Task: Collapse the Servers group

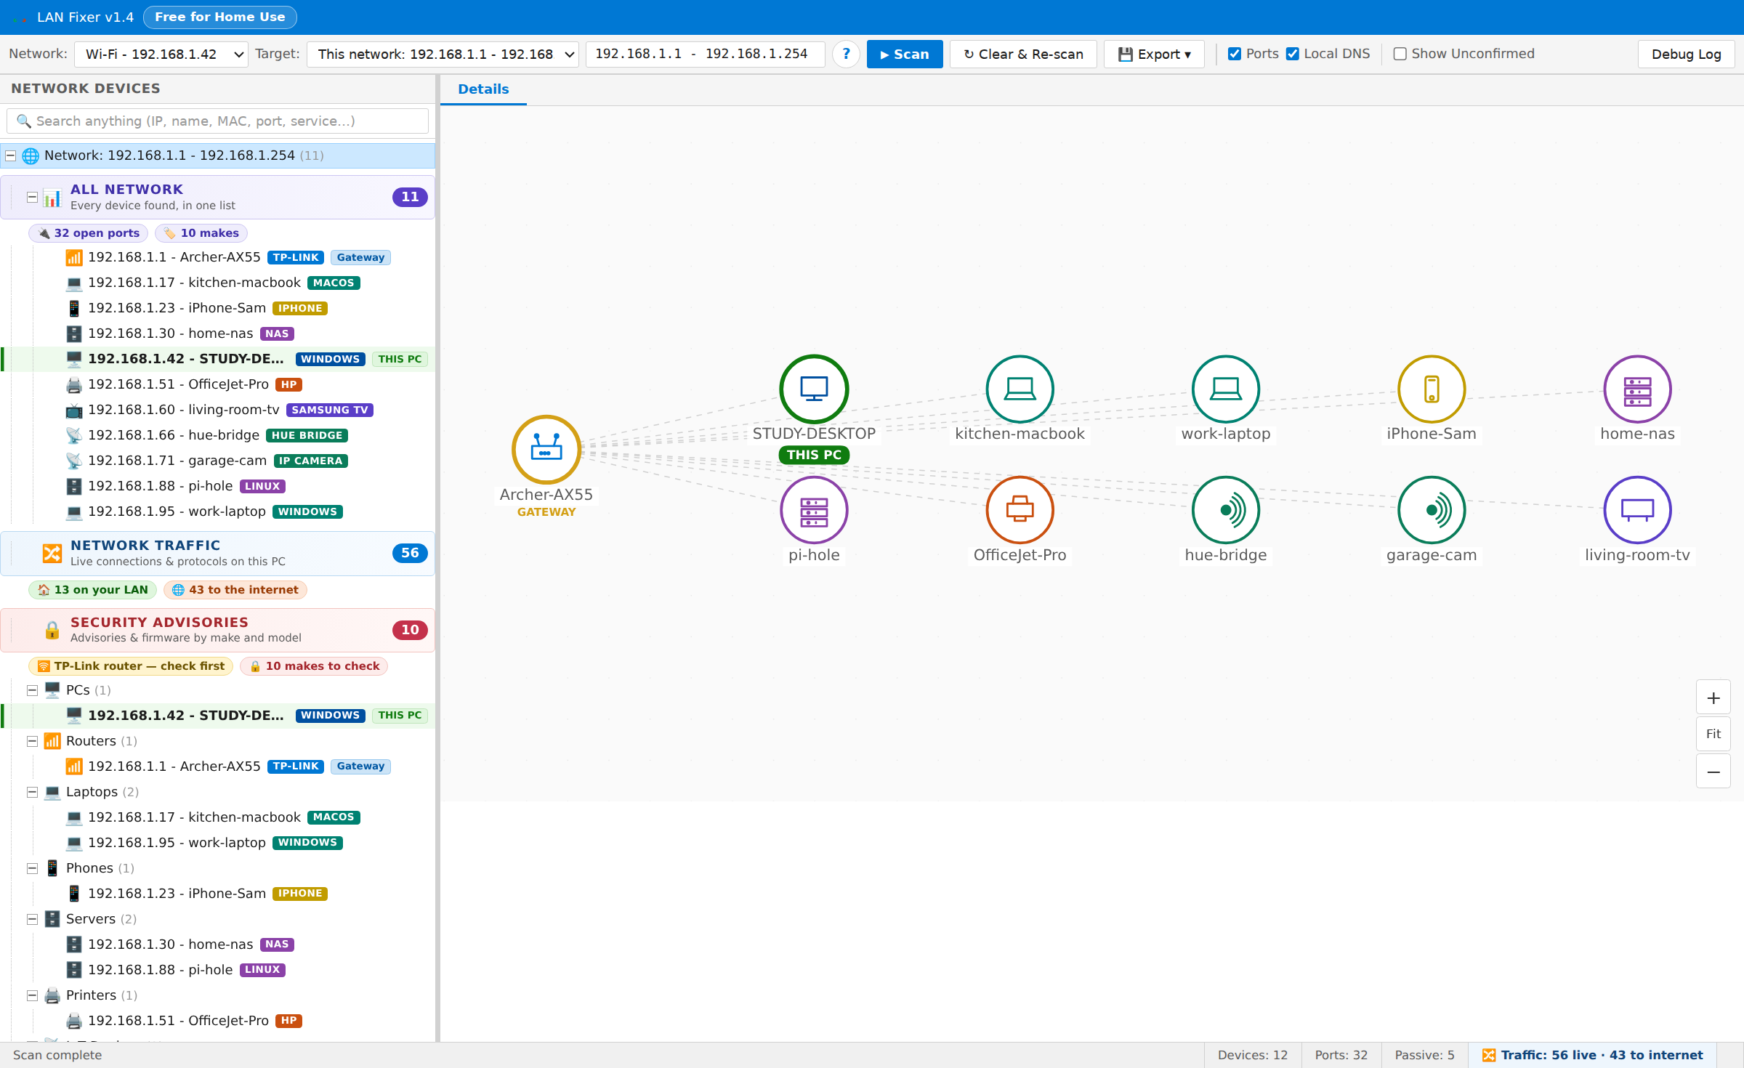Action: tap(32, 919)
